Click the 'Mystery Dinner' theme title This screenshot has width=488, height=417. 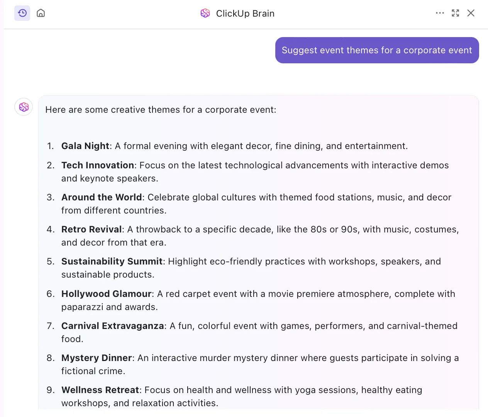coord(97,358)
